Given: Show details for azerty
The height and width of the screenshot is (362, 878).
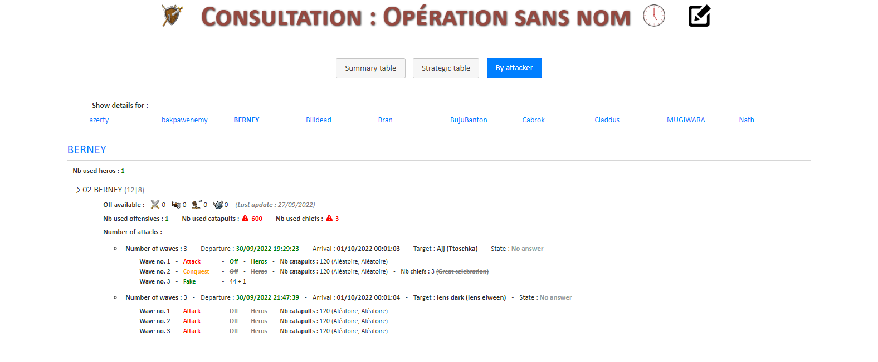Looking at the screenshot, I should click(x=99, y=120).
